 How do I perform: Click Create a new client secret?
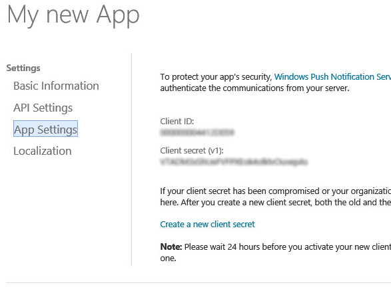pos(207,225)
